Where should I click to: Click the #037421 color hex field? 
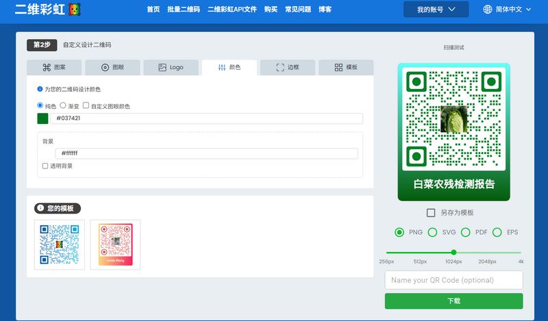click(207, 118)
